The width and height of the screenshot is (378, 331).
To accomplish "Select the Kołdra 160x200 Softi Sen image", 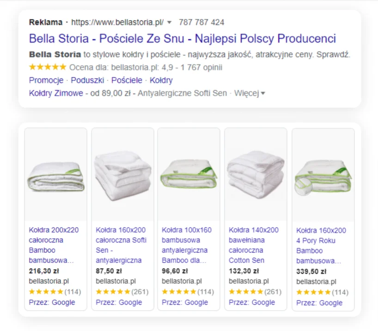I will coord(122,175).
